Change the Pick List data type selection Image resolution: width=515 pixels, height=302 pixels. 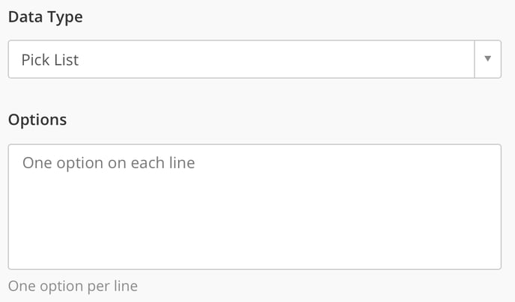pos(241,59)
